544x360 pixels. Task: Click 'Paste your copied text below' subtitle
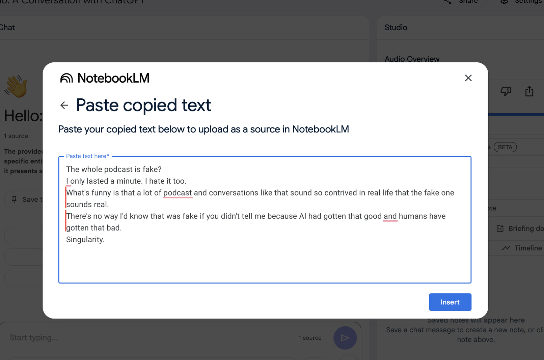coord(203,129)
